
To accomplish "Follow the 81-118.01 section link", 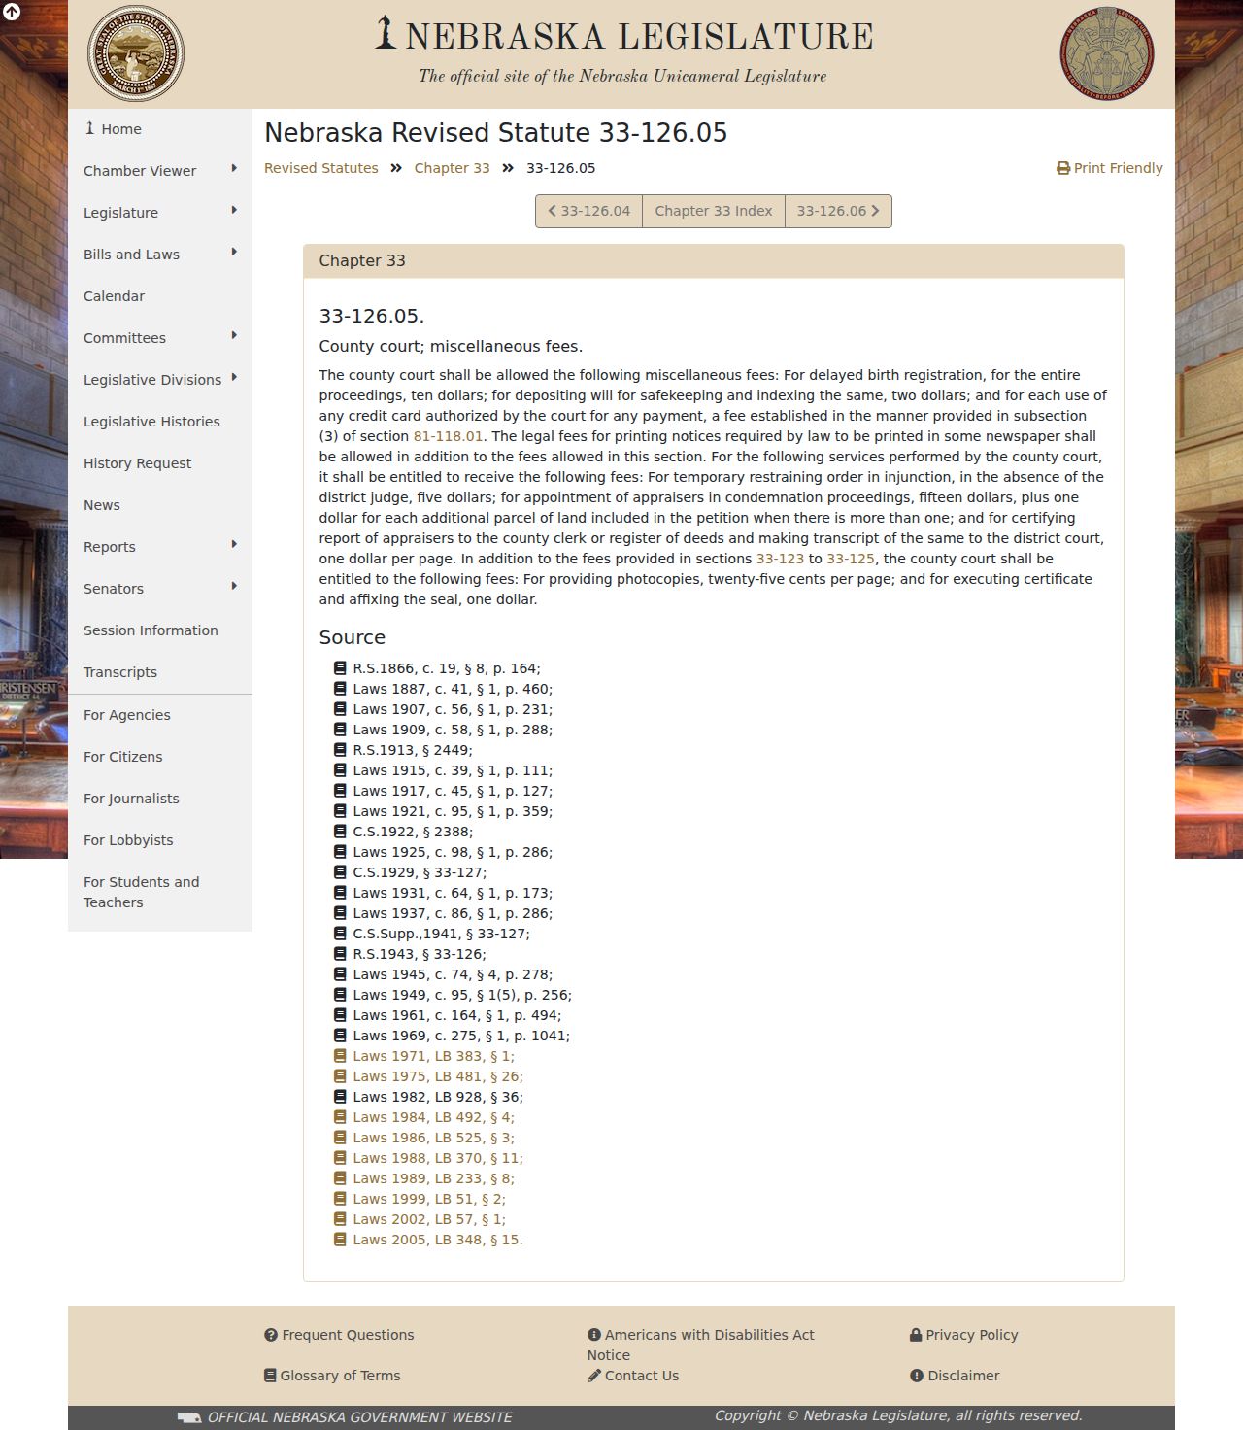I will pyautogui.click(x=448, y=436).
